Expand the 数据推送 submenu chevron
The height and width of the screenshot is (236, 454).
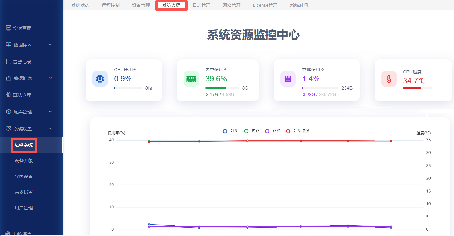pyautogui.click(x=50, y=78)
